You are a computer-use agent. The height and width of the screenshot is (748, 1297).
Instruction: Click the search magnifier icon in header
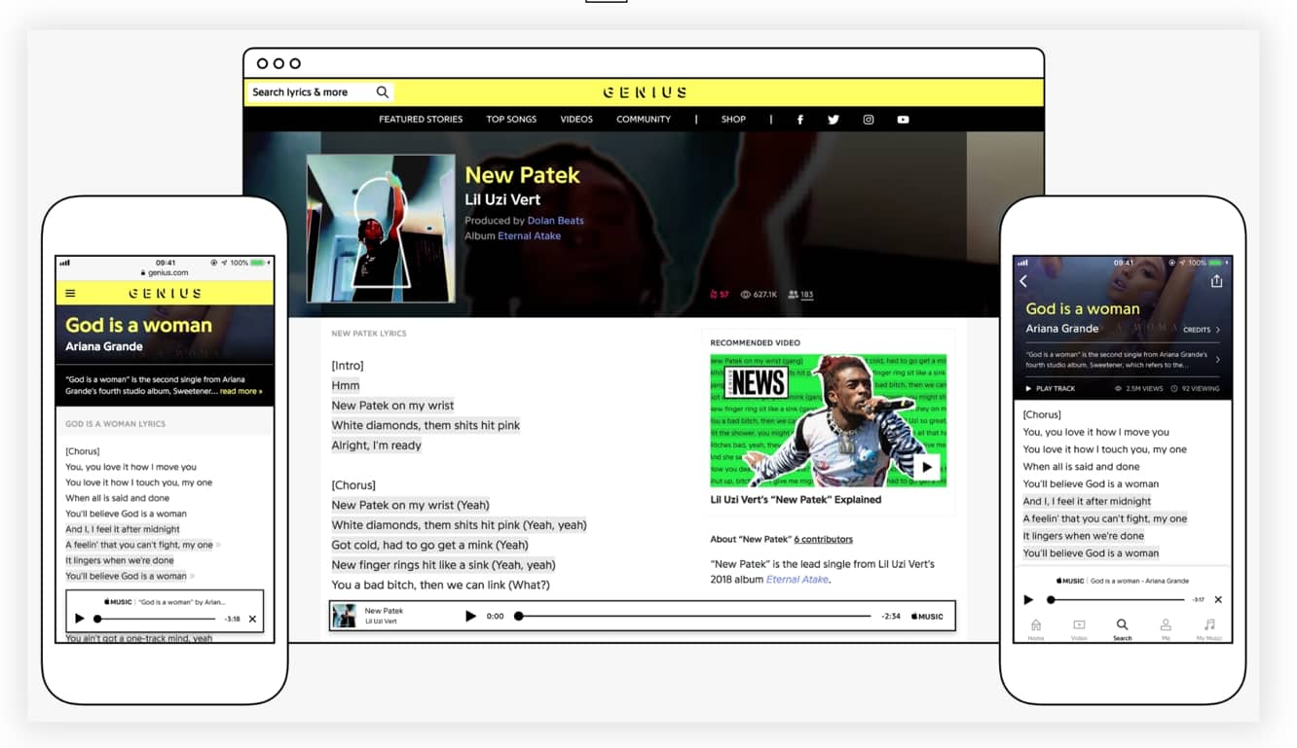pos(383,92)
